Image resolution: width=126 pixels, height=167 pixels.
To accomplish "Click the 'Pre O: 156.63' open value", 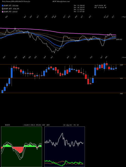I will tap(79, 6).
